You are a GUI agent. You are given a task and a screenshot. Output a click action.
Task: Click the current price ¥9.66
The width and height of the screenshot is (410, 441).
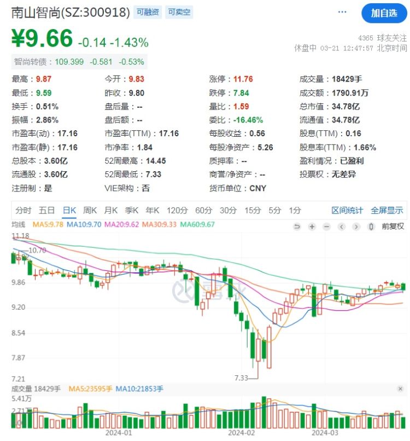tap(42, 38)
